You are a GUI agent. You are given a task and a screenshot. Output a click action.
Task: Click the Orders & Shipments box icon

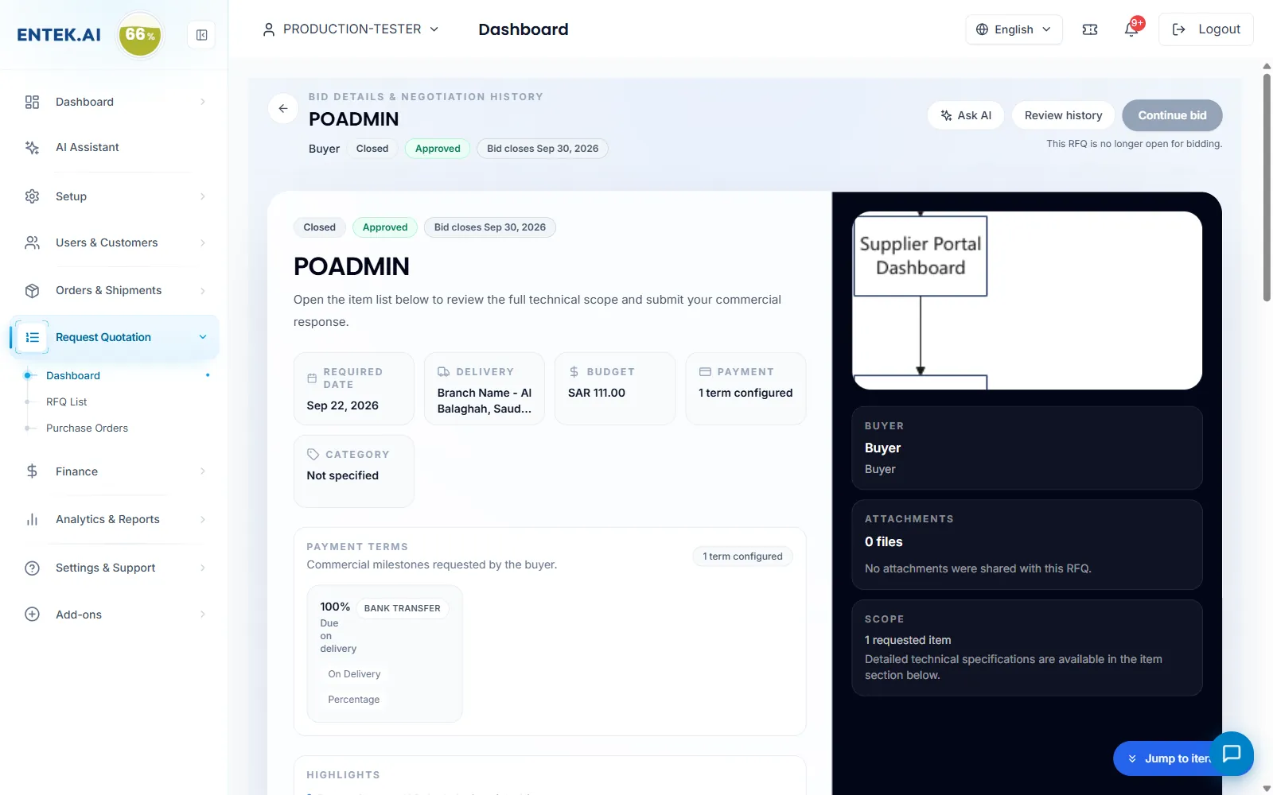[32, 290]
